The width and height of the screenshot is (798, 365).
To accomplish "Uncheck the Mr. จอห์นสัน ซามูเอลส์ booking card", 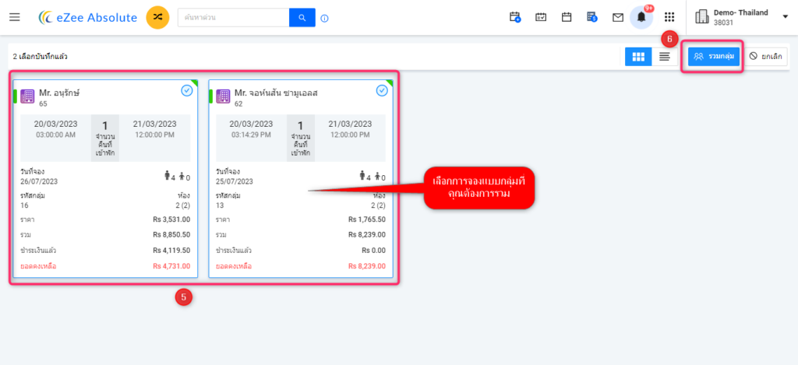I will pyautogui.click(x=382, y=90).
